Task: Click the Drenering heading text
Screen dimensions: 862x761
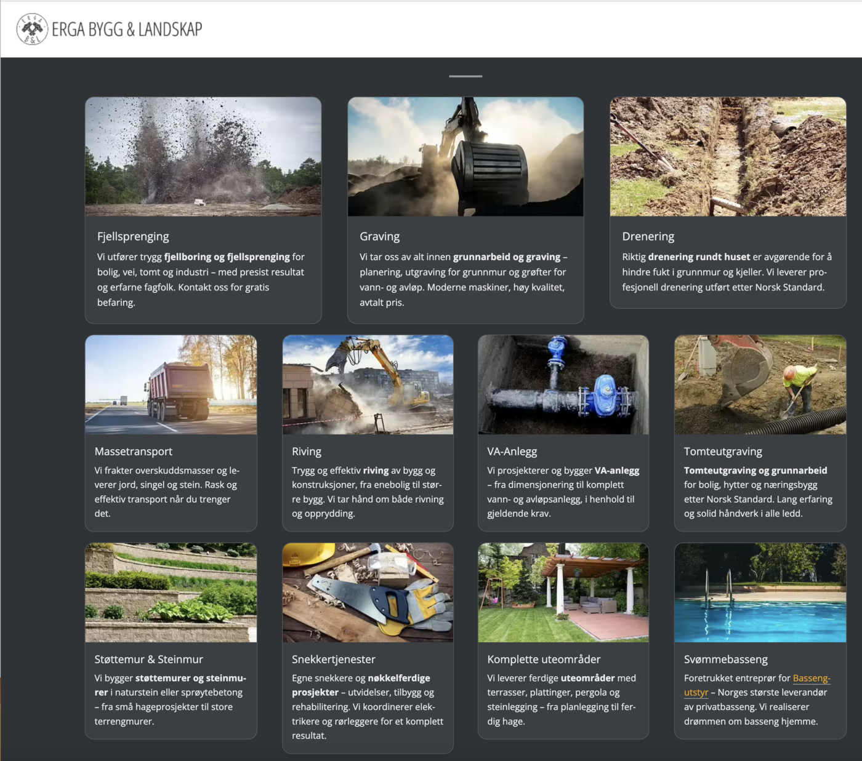Action: [648, 237]
